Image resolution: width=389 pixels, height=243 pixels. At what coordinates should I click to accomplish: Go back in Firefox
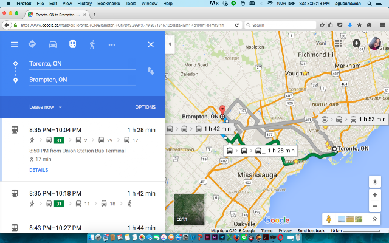point(7,25)
